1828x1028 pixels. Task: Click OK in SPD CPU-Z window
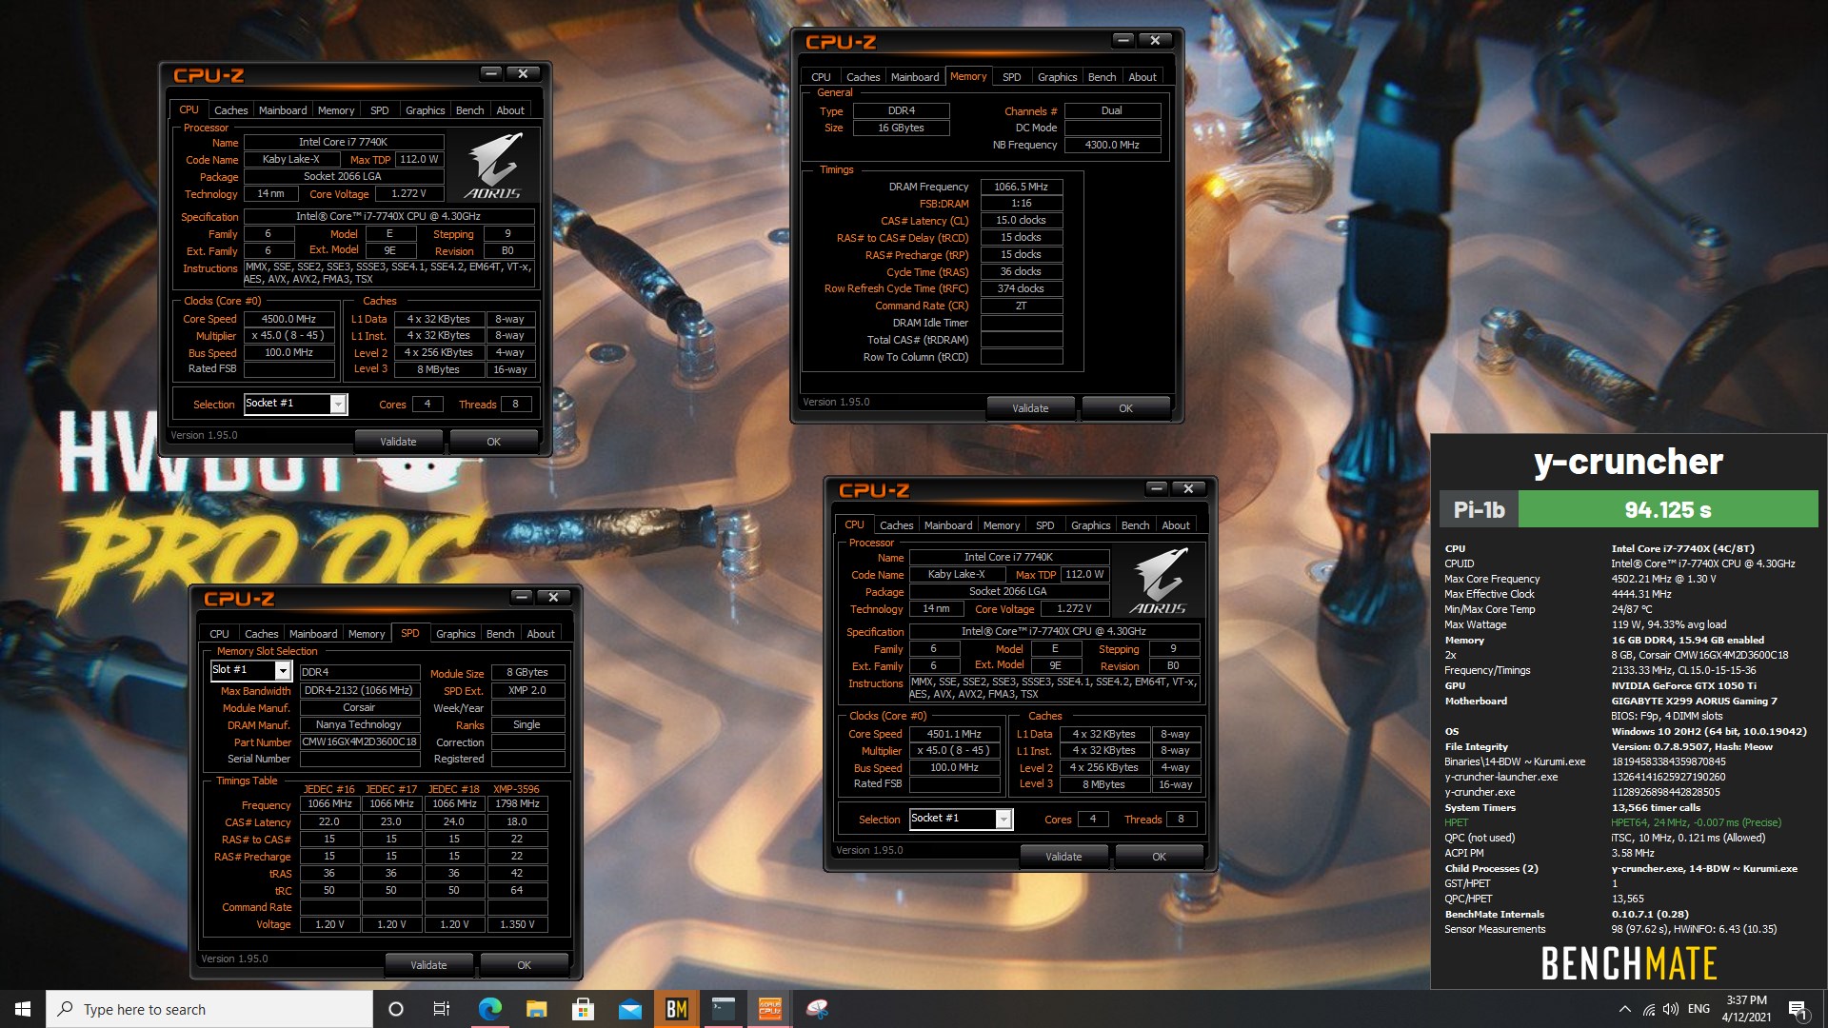[x=524, y=965]
